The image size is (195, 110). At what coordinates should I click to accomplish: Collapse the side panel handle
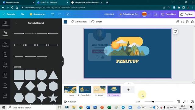(x=62, y=61)
